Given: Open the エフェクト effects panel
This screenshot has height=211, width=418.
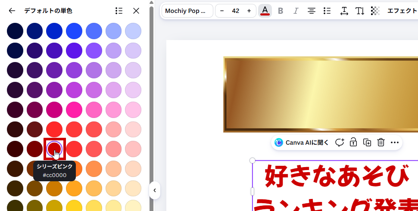Looking at the screenshot, I should (x=402, y=11).
